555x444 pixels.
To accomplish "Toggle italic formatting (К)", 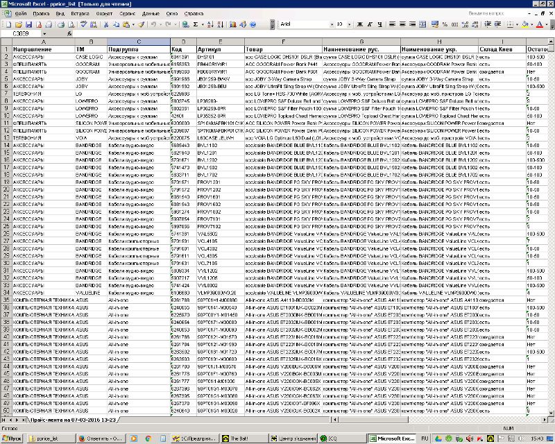I will pyautogui.click(x=370, y=24).
